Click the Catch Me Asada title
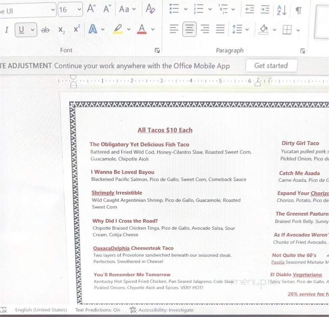329x317 pixels. (299, 173)
